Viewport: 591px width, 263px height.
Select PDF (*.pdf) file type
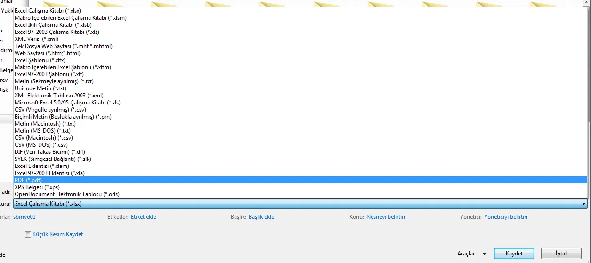click(28, 180)
